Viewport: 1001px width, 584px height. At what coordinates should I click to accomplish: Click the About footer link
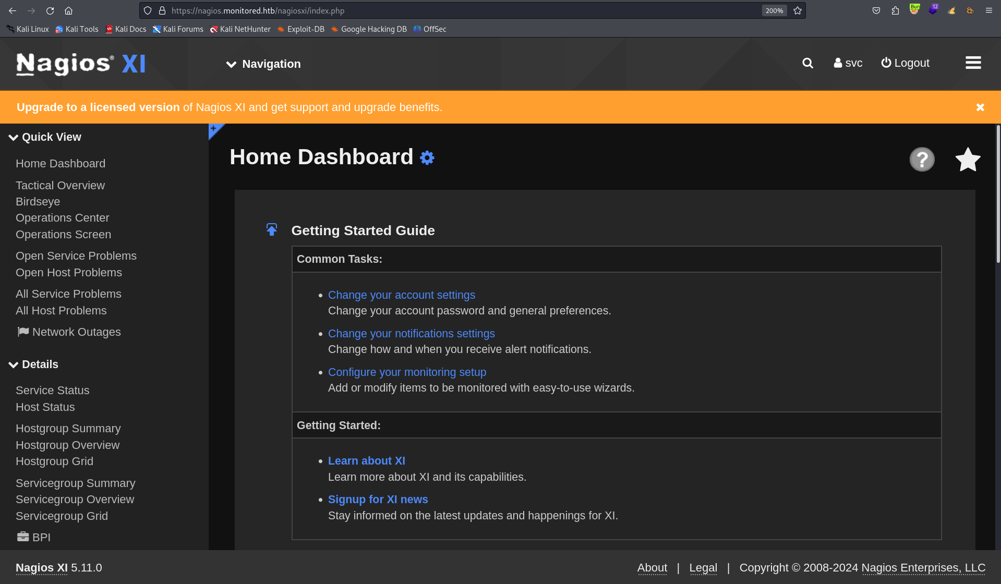pos(652,568)
